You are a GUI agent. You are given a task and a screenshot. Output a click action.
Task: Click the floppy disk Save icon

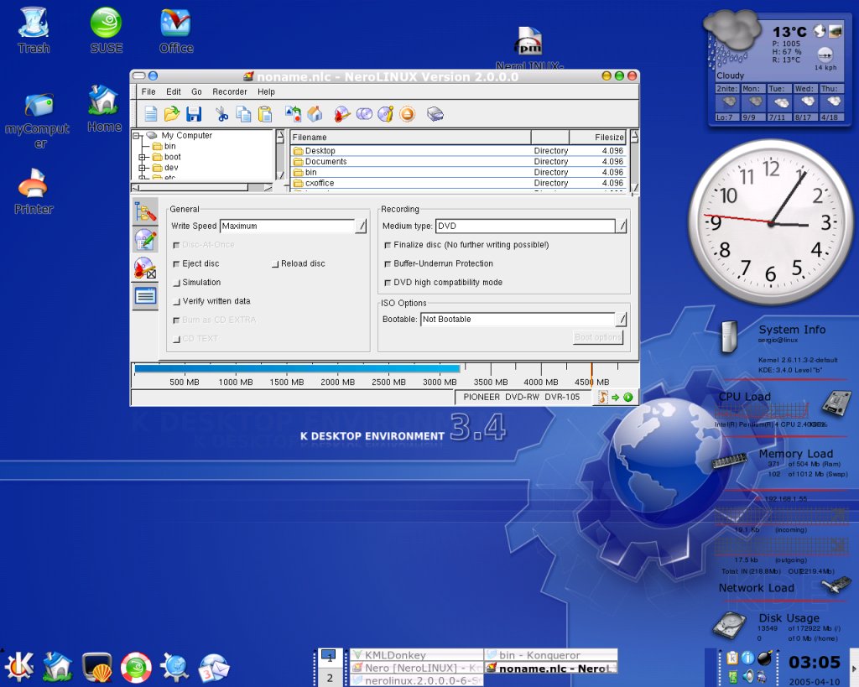pyautogui.click(x=194, y=114)
